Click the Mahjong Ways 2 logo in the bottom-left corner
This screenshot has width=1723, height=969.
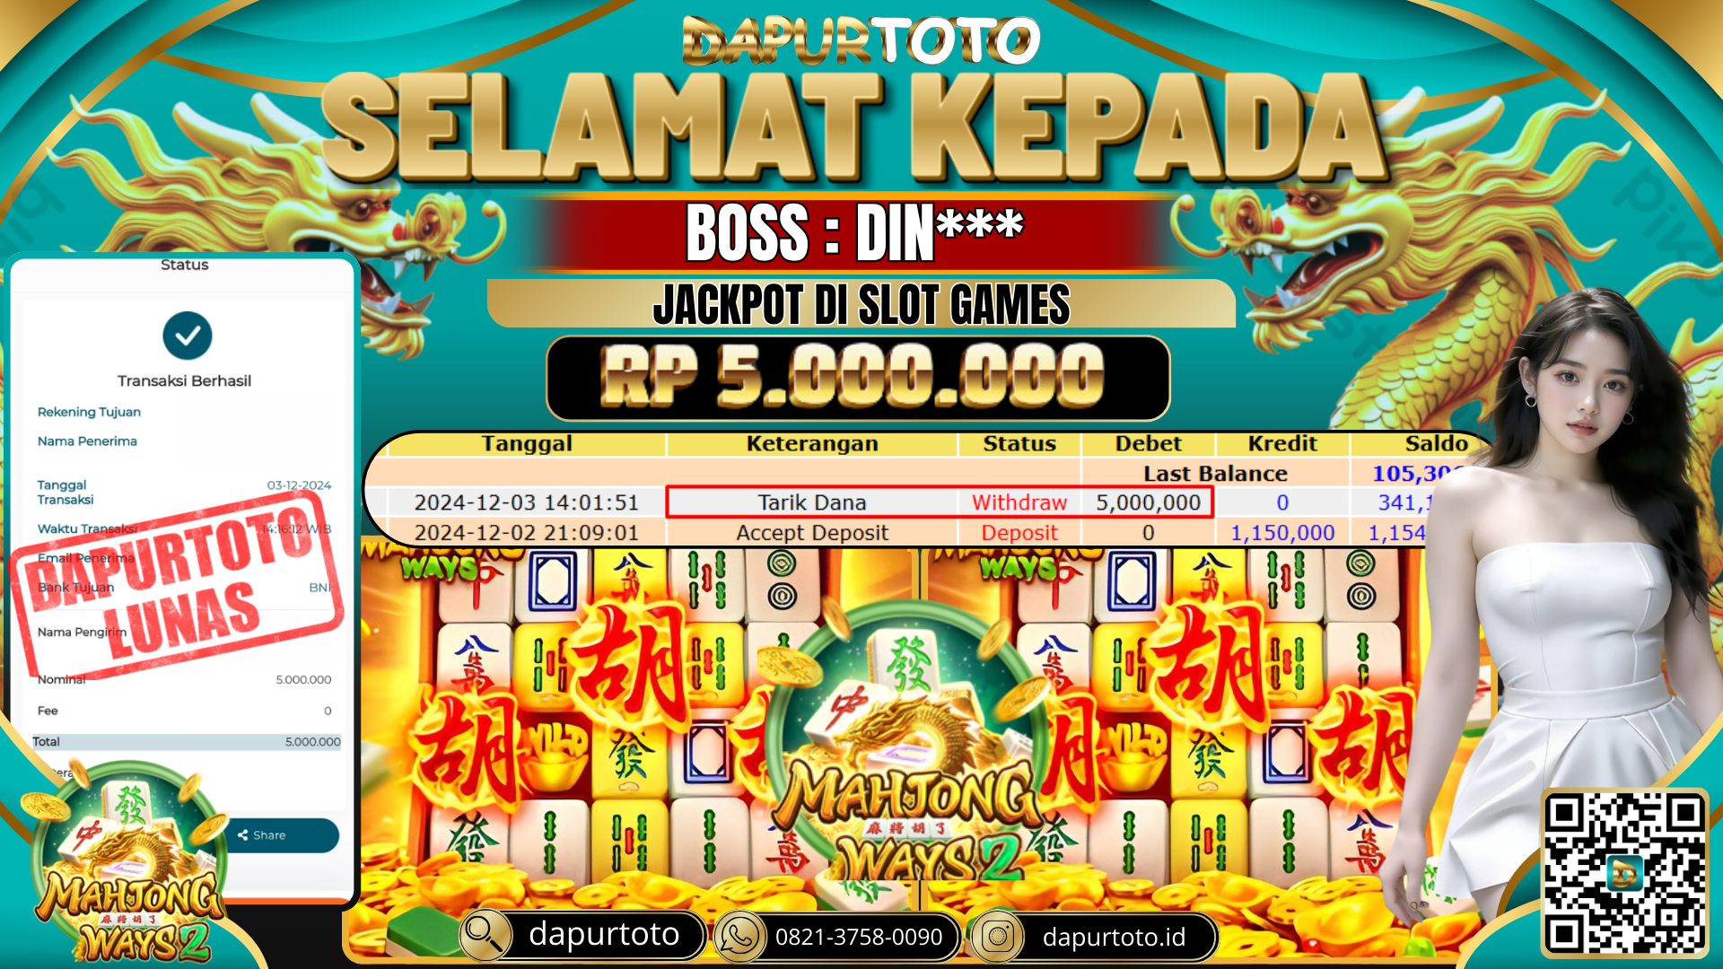click(126, 863)
